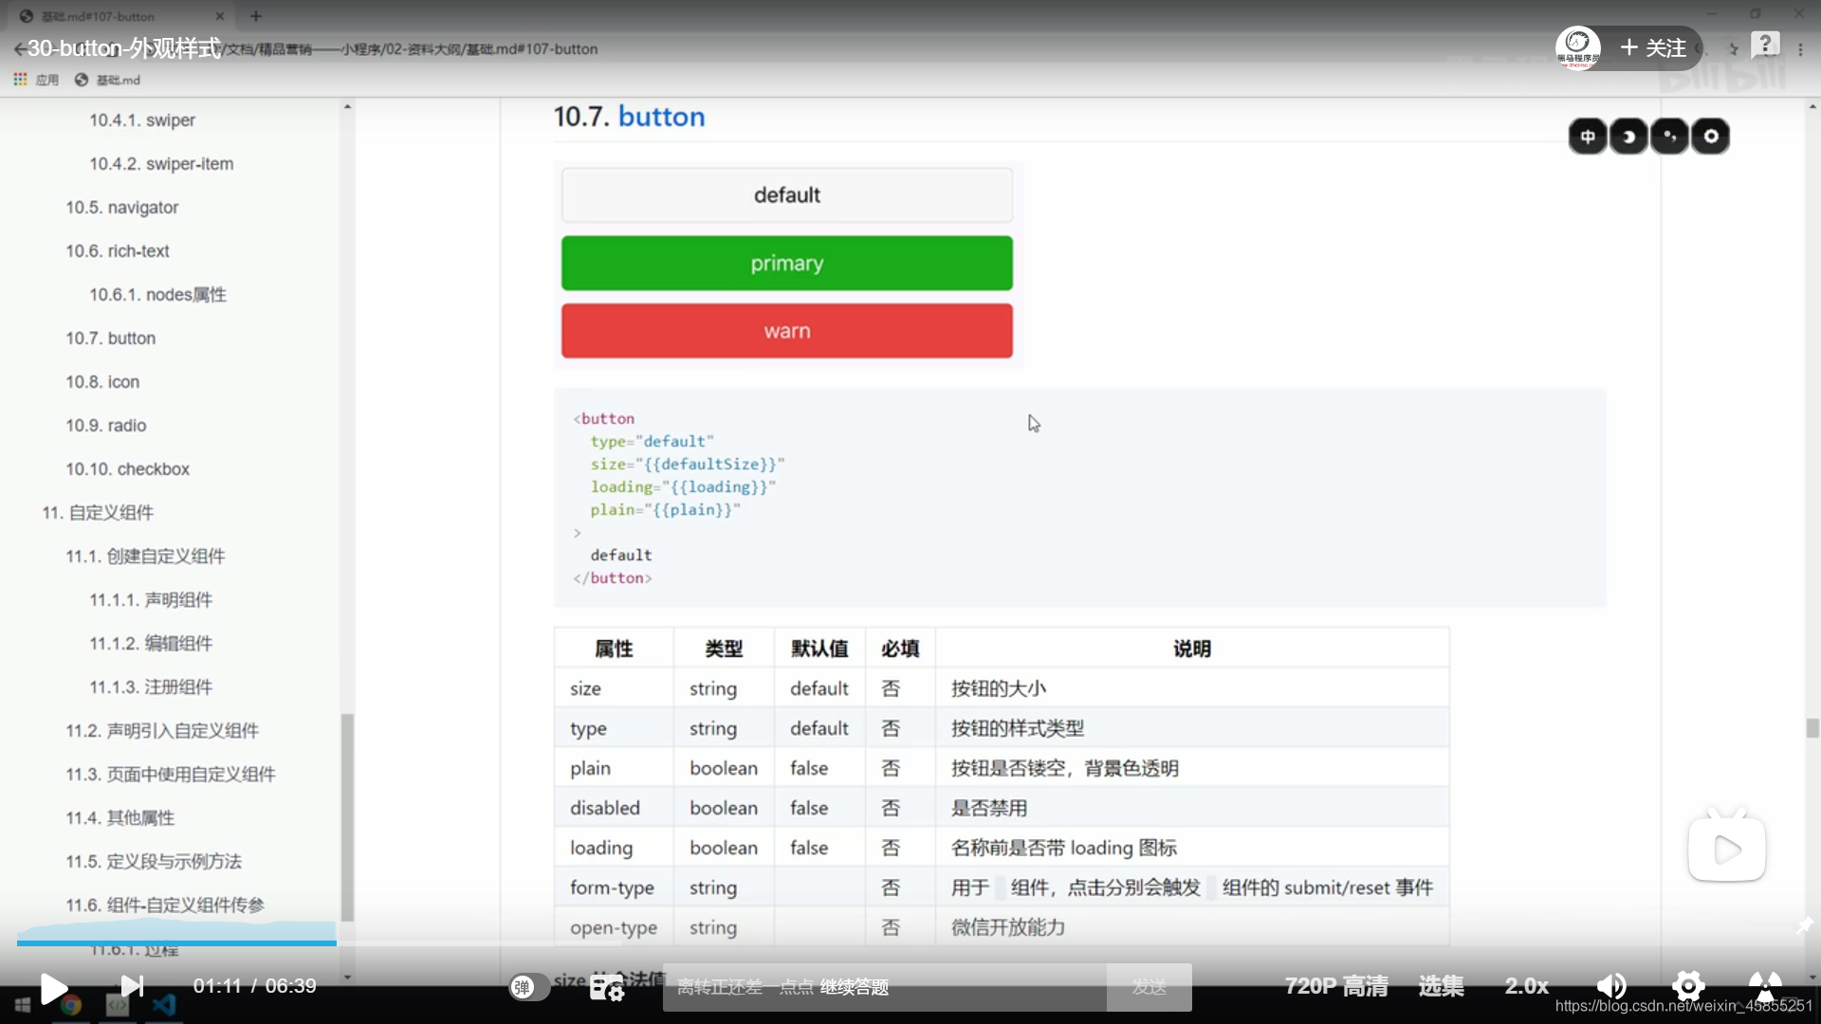Viewport: 1821px width, 1024px height.
Task: Open 11.1.1. 声明组件 entry
Action: point(151,600)
